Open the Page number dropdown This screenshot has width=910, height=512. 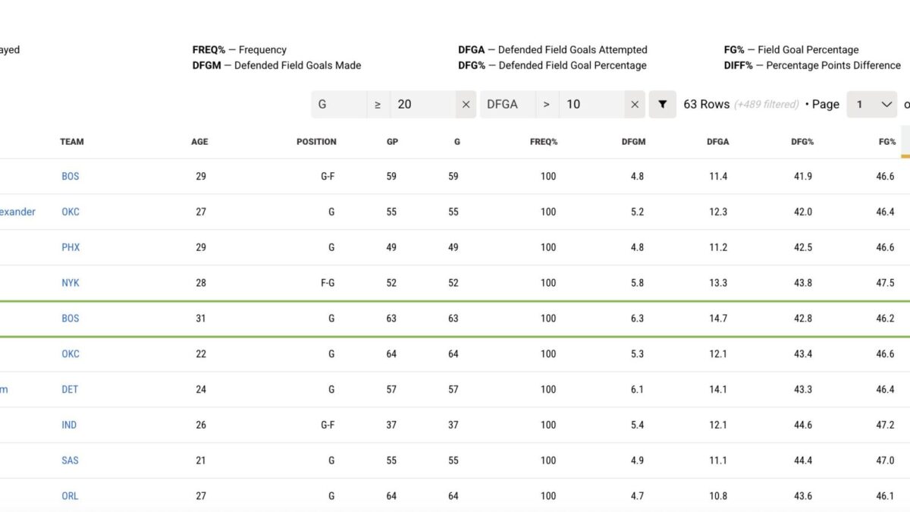[871, 104]
